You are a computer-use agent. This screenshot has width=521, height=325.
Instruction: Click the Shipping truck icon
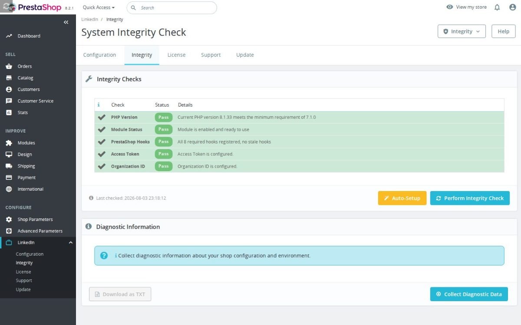[9, 166]
